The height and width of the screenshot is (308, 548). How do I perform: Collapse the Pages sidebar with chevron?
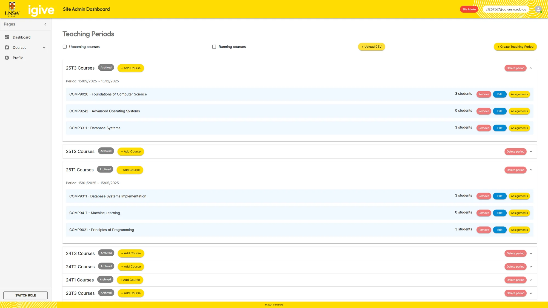(x=45, y=24)
